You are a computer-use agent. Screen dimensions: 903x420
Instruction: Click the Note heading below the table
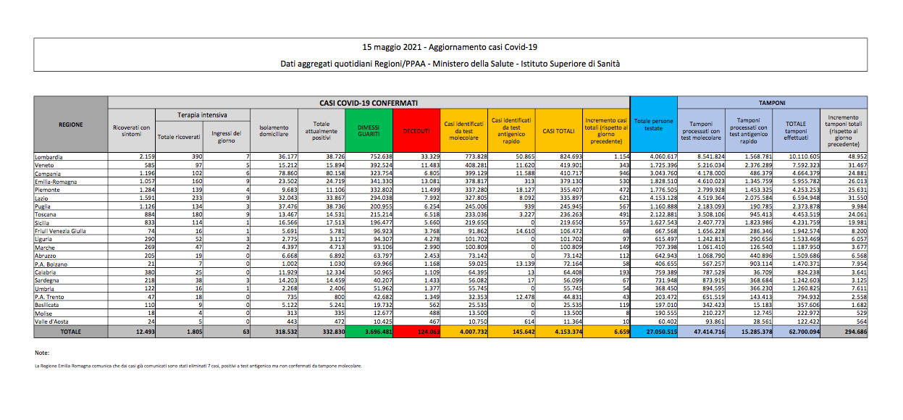[42, 353]
